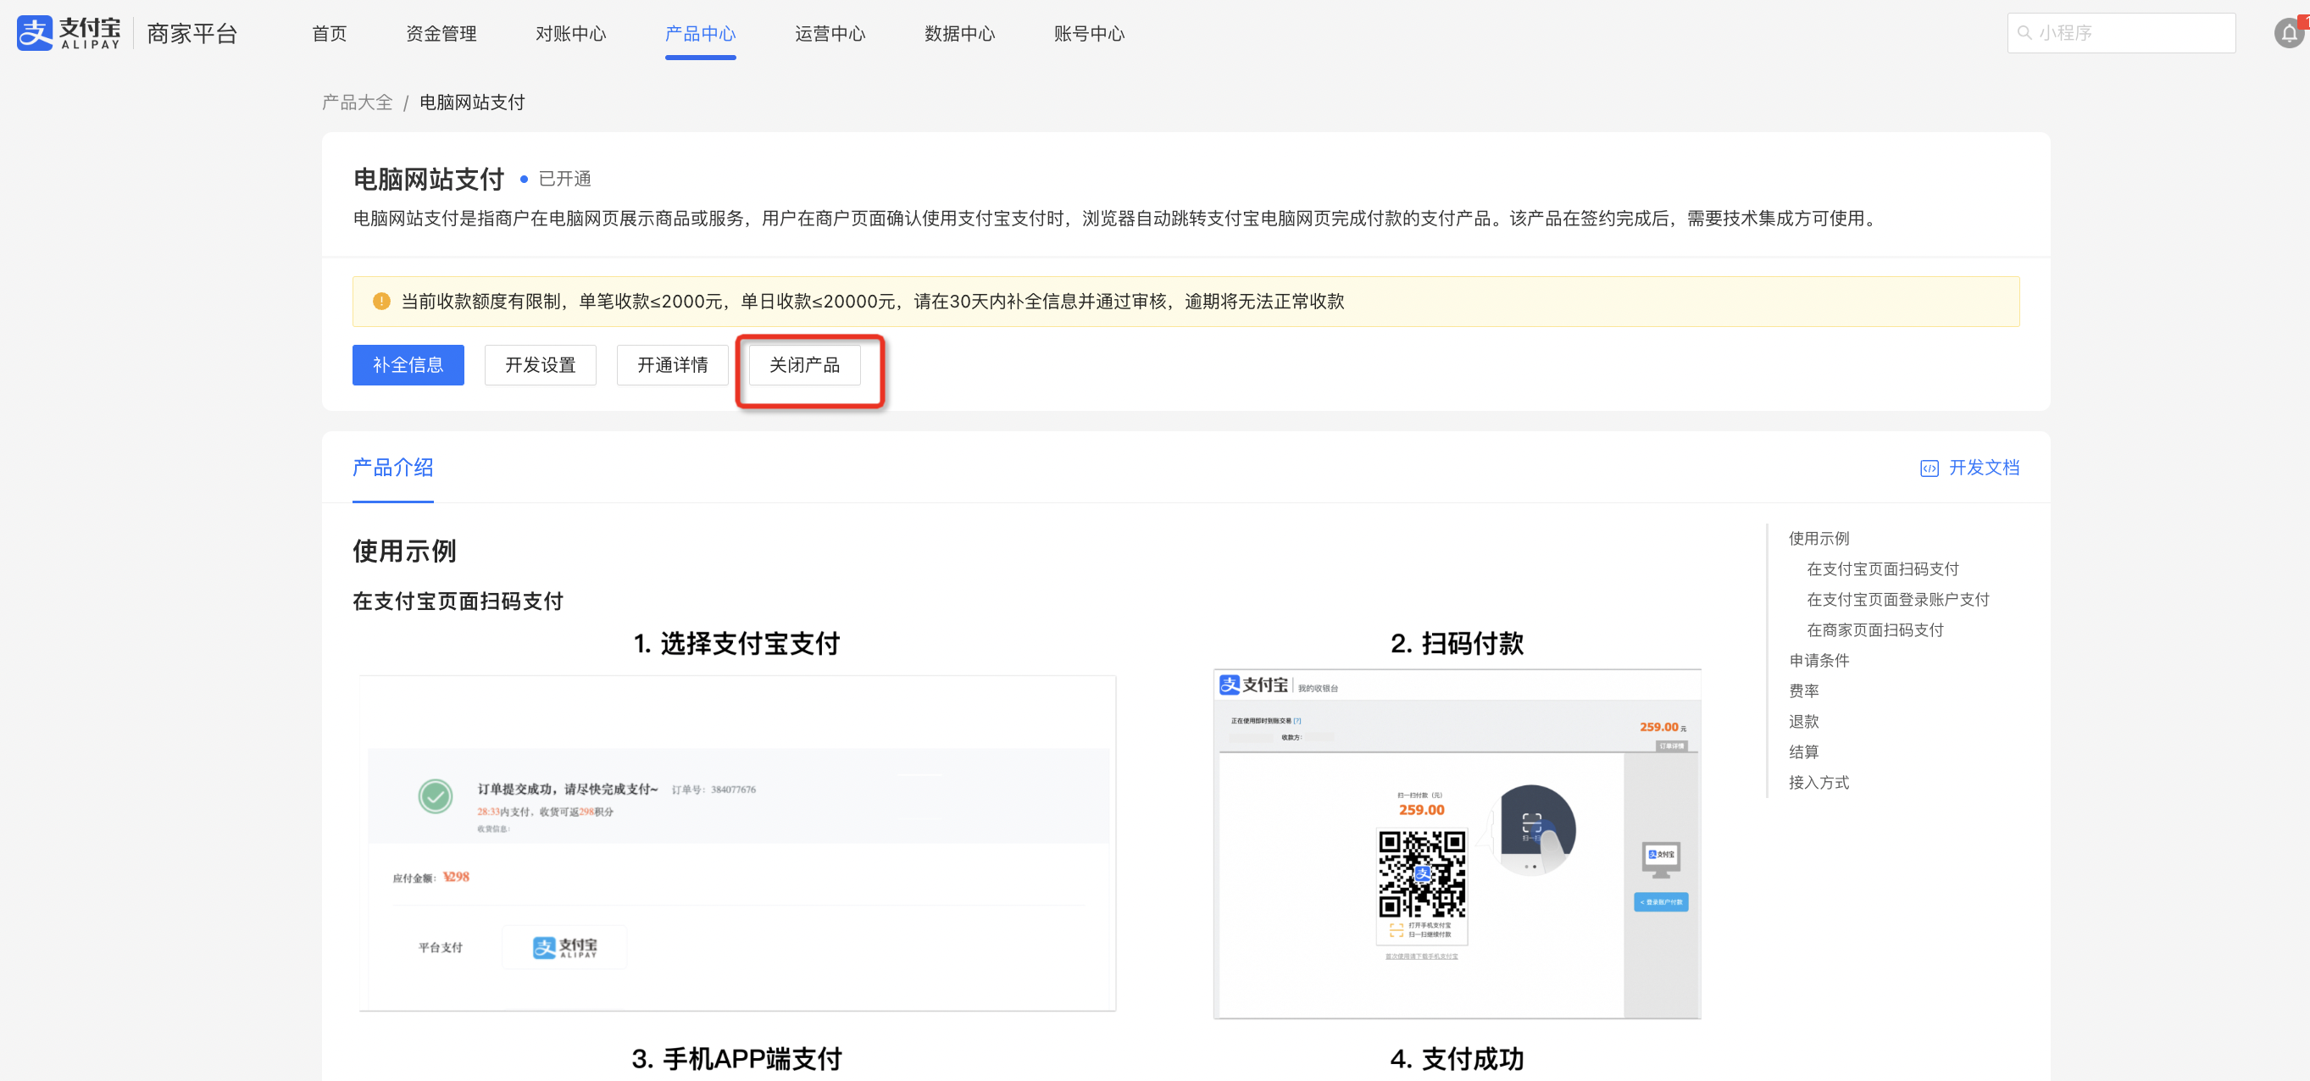Jump to 在支付宝页面登录账户支付 anchor
This screenshot has height=1081, width=2310.
point(1897,600)
